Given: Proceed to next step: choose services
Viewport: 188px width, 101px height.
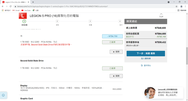Looking at the screenshot, I should 146,53.
